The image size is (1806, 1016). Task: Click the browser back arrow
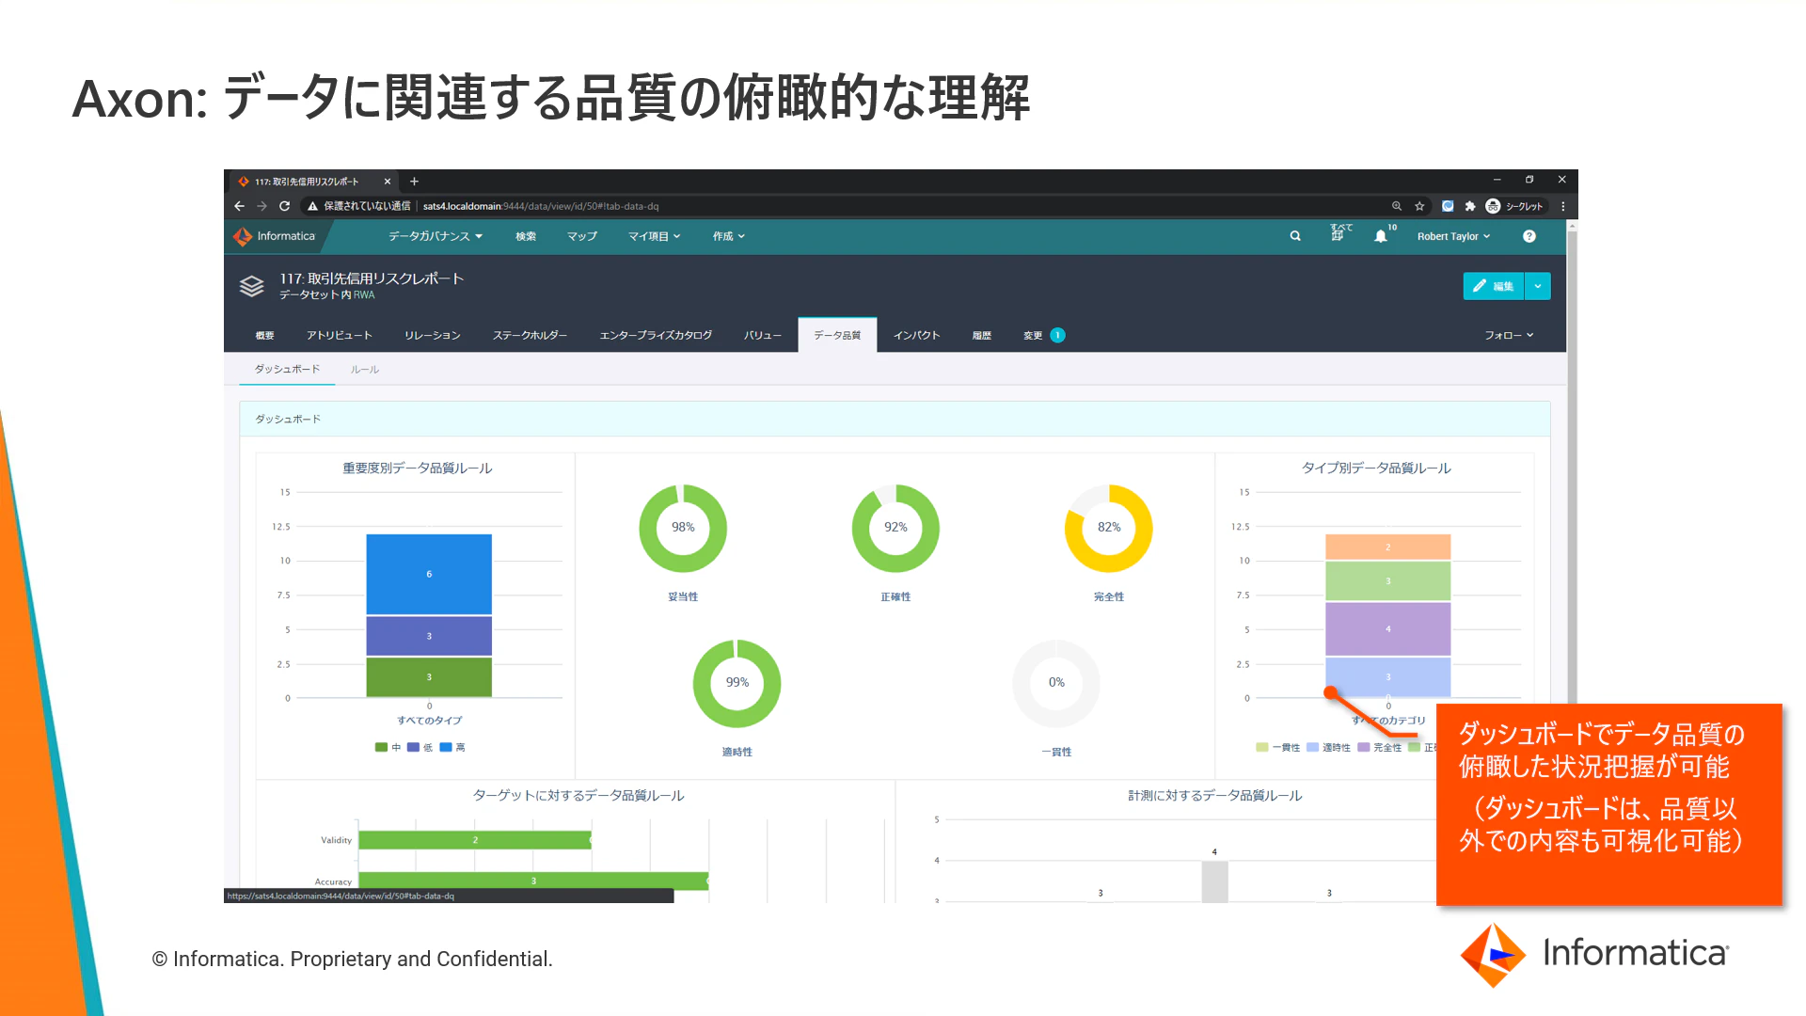240,206
